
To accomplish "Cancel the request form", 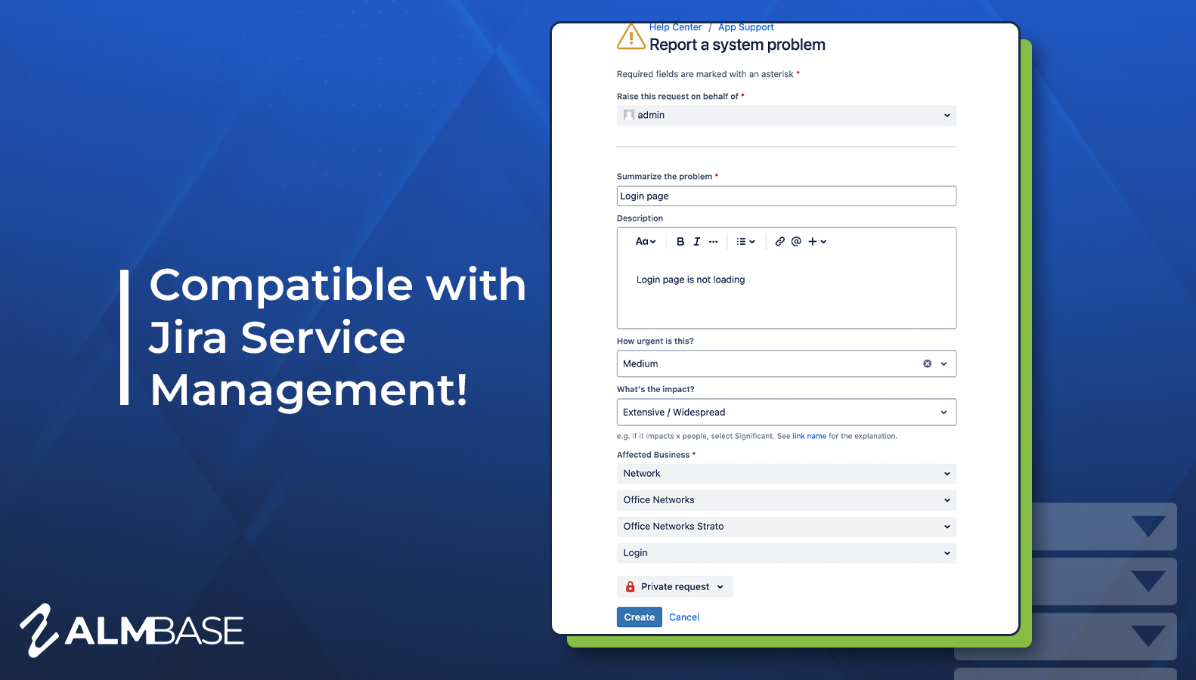I will 684,617.
